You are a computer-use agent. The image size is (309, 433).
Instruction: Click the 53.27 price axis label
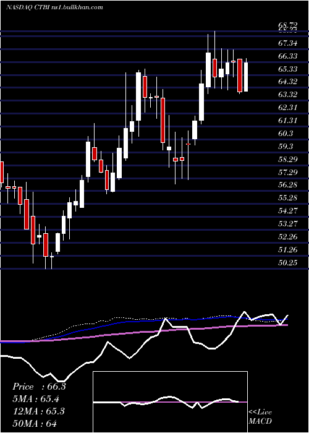point(288,223)
